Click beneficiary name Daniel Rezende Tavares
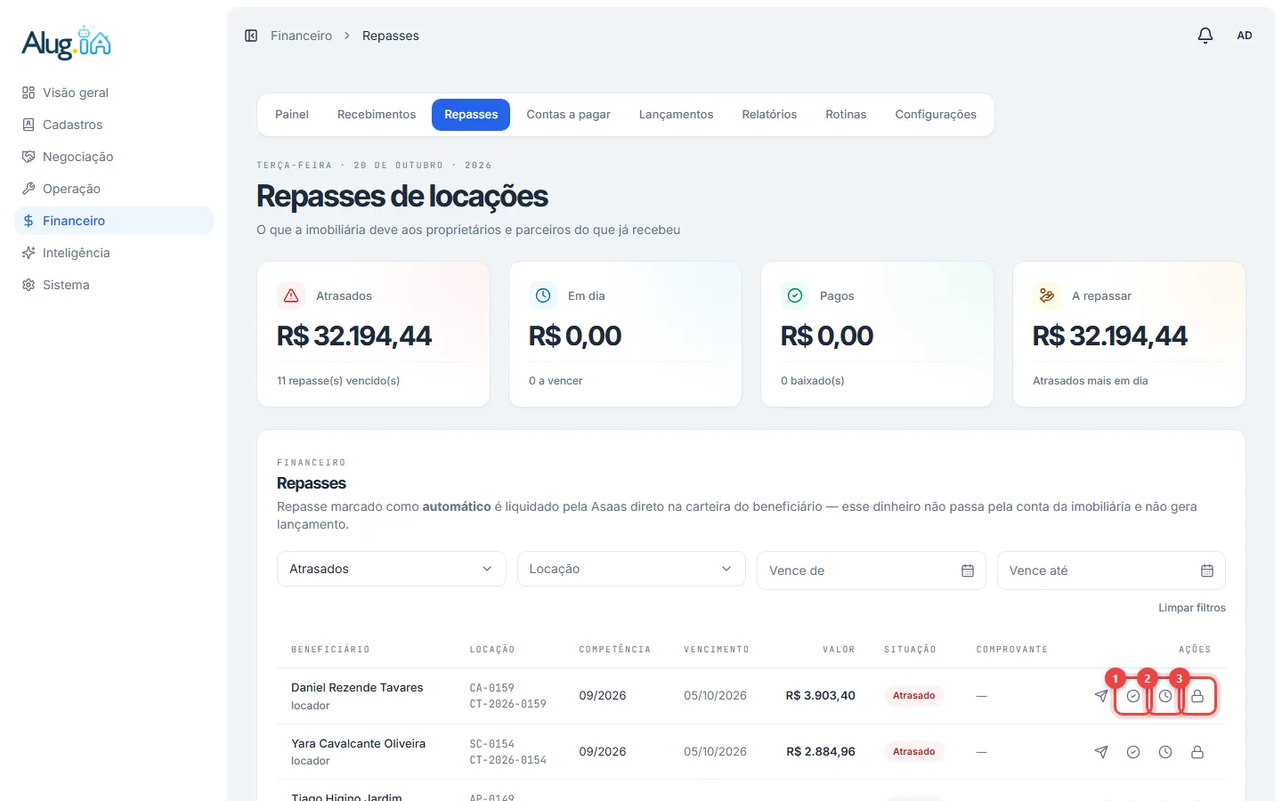Screen dimensions: 1282x801 point(357,688)
